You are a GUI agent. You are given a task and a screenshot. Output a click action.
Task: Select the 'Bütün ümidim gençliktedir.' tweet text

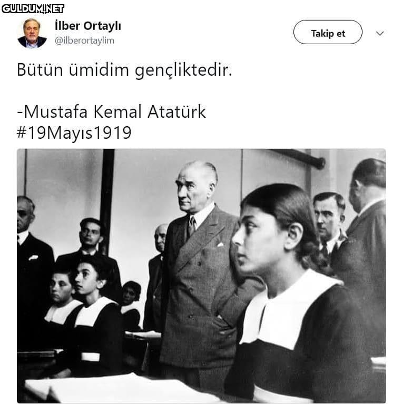point(124,70)
